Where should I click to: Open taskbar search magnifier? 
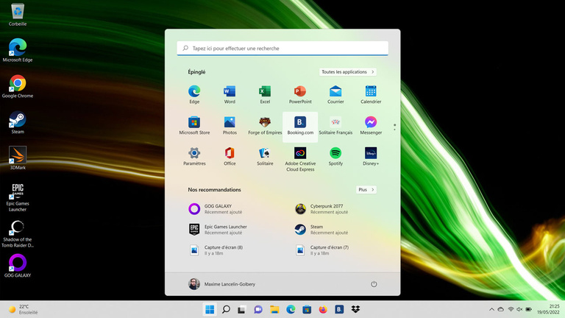(x=226, y=309)
